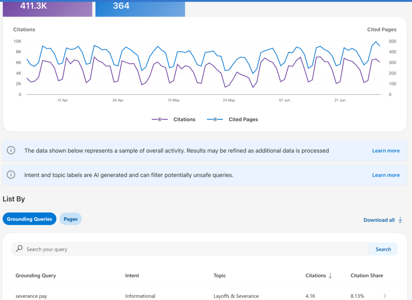Open Learn more for AI generated labels notice
412x300 pixels.
(386, 175)
